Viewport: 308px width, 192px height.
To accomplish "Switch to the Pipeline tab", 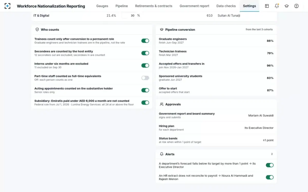I will (122, 6).
